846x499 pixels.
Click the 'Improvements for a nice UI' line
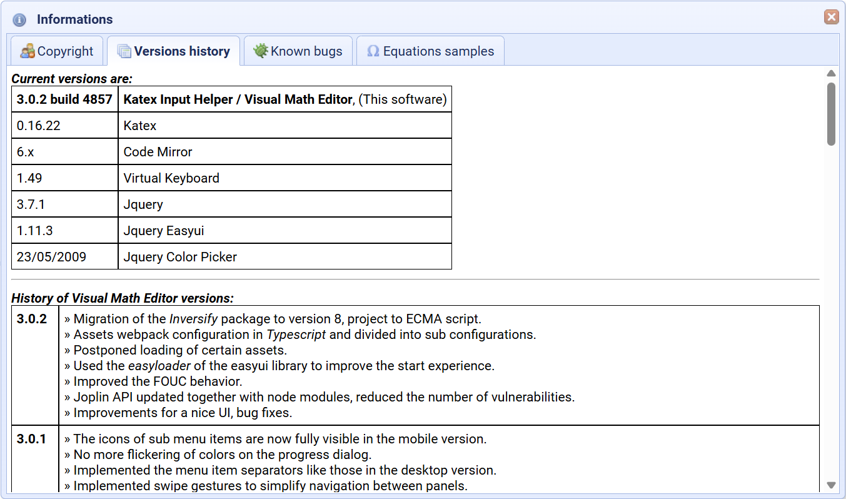click(x=178, y=413)
